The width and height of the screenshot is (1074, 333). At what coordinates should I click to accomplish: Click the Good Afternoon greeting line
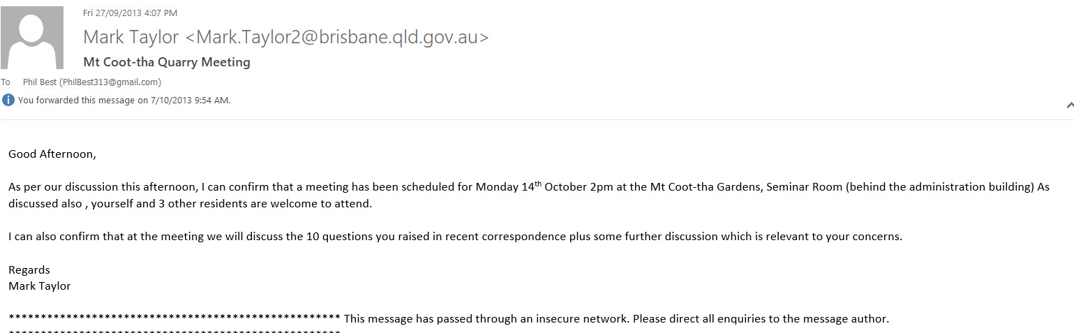tap(52, 154)
